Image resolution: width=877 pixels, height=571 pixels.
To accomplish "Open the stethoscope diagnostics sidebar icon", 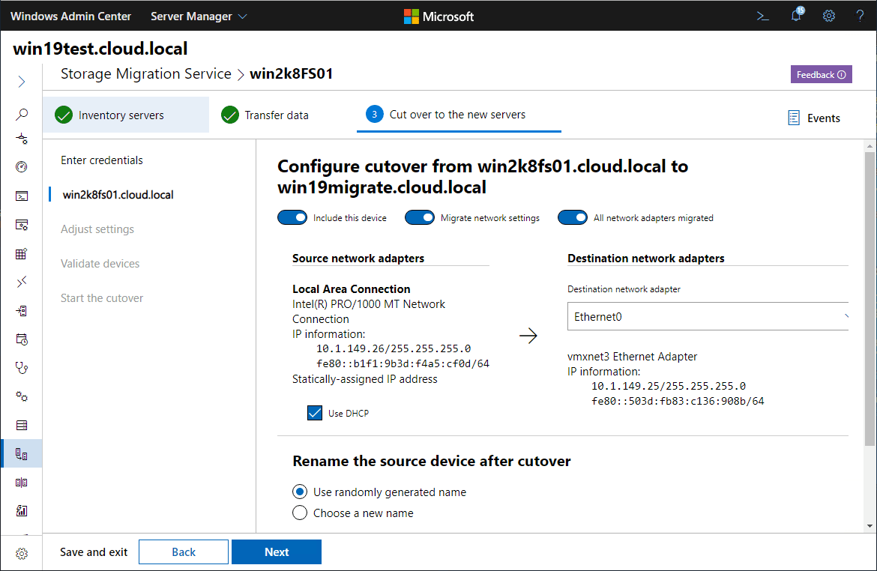I will (22, 367).
